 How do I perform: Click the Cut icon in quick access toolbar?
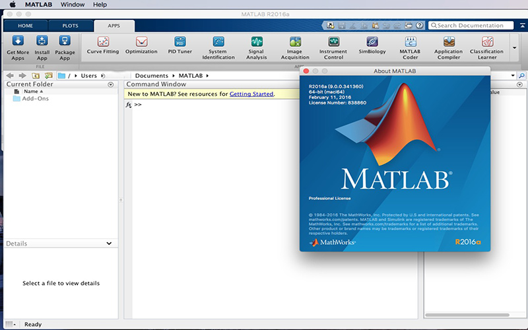353,25
